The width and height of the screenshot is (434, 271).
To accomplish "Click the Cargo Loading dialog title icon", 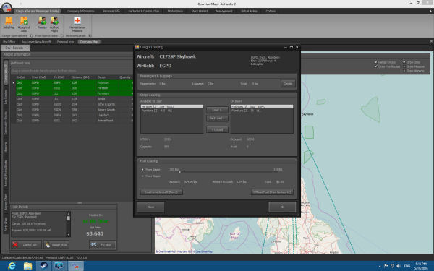I will coord(137,47).
